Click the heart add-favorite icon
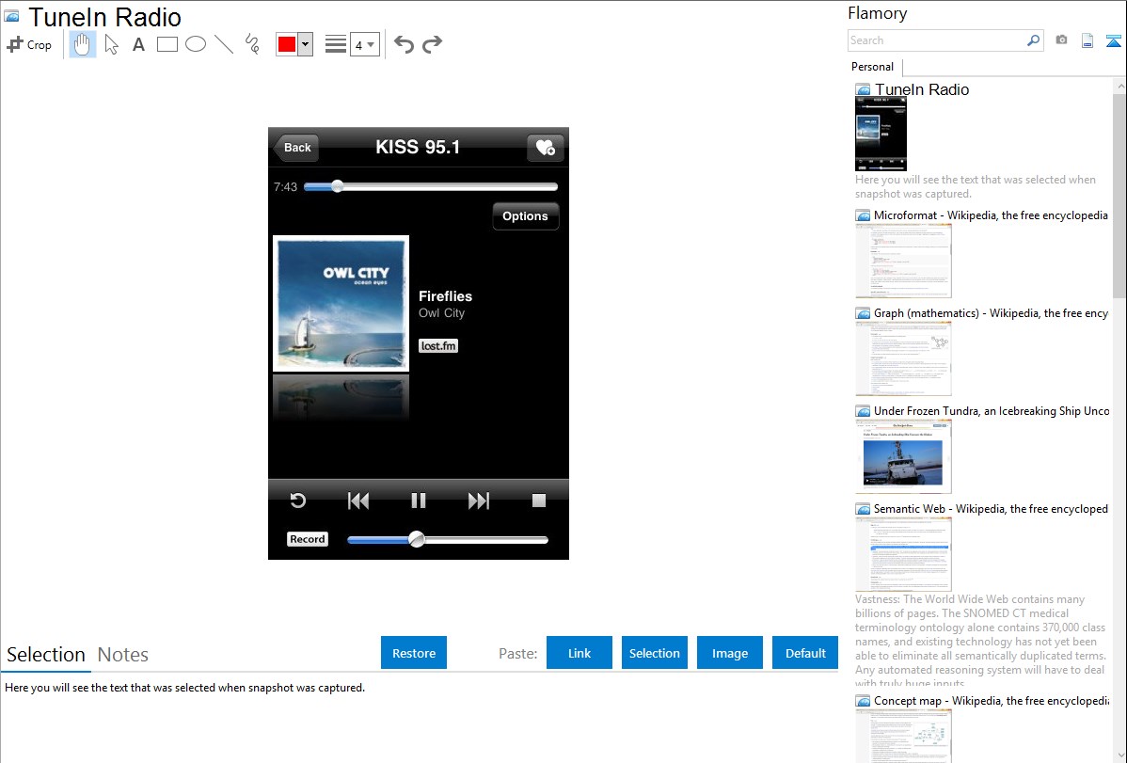Viewport: 1127px width, 763px height. pos(546,148)
